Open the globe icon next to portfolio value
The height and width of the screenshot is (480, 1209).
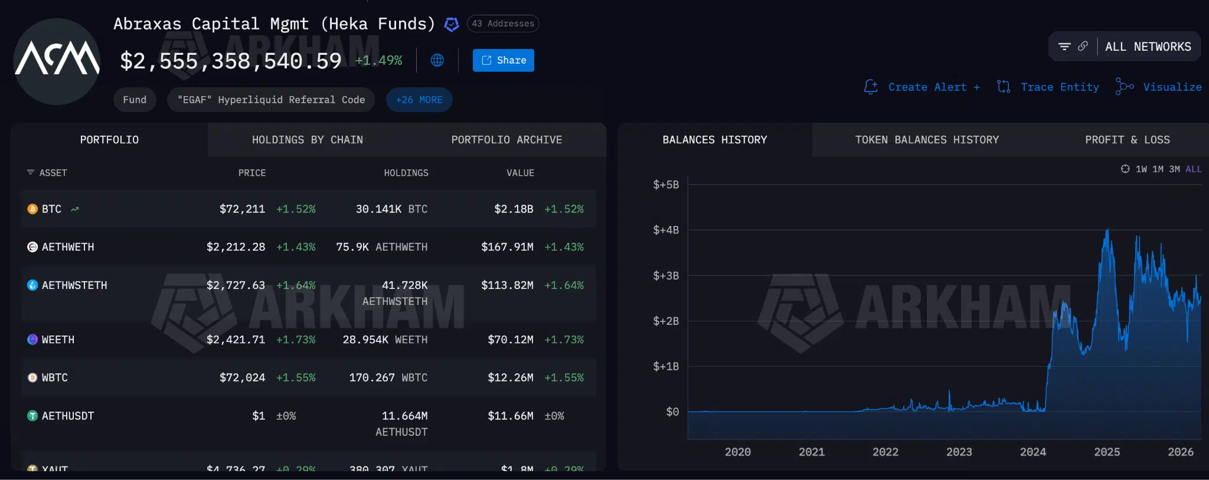point(436,60)
